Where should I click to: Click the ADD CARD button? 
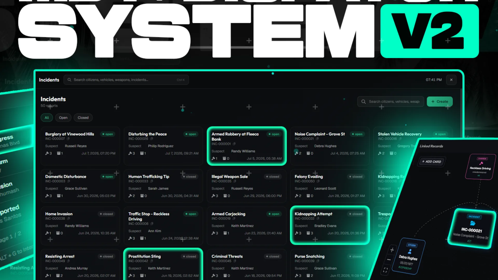click(432, 162)
